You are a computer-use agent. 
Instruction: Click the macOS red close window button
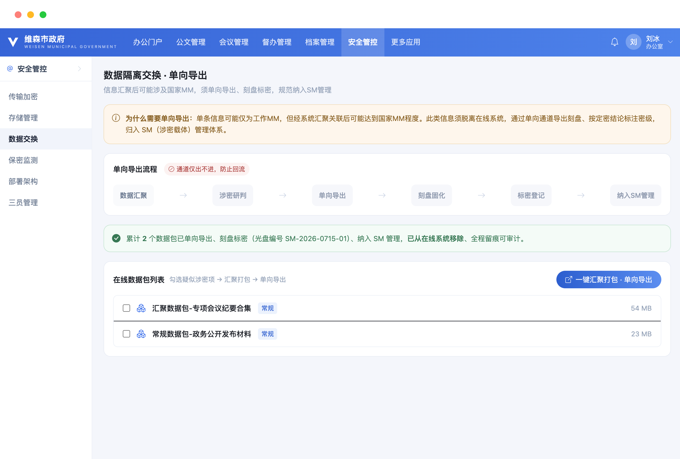(x=18, y=15)
